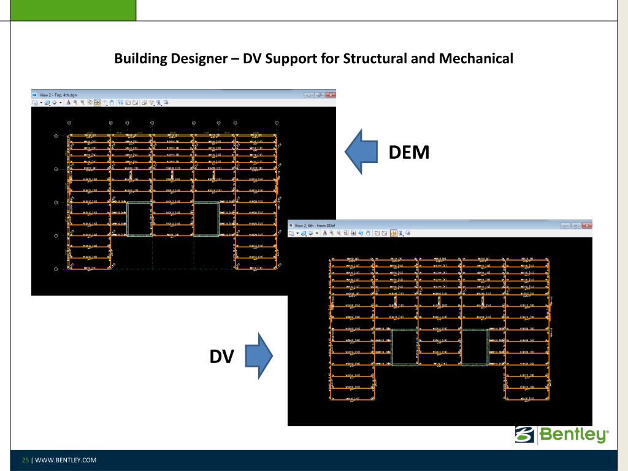Click View Next in Top, 4th.dgn window
Screen dimensions: 628x471
click(135, 102)
